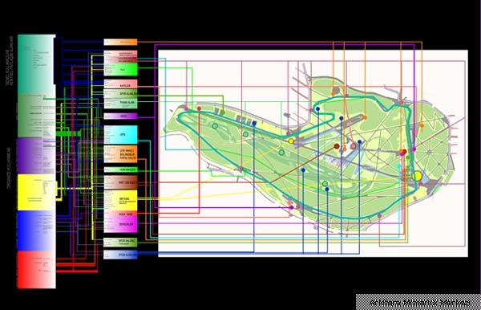Select the KAFELER pink legend box
This screenshot has height=310, width=481.
(120, 84)
